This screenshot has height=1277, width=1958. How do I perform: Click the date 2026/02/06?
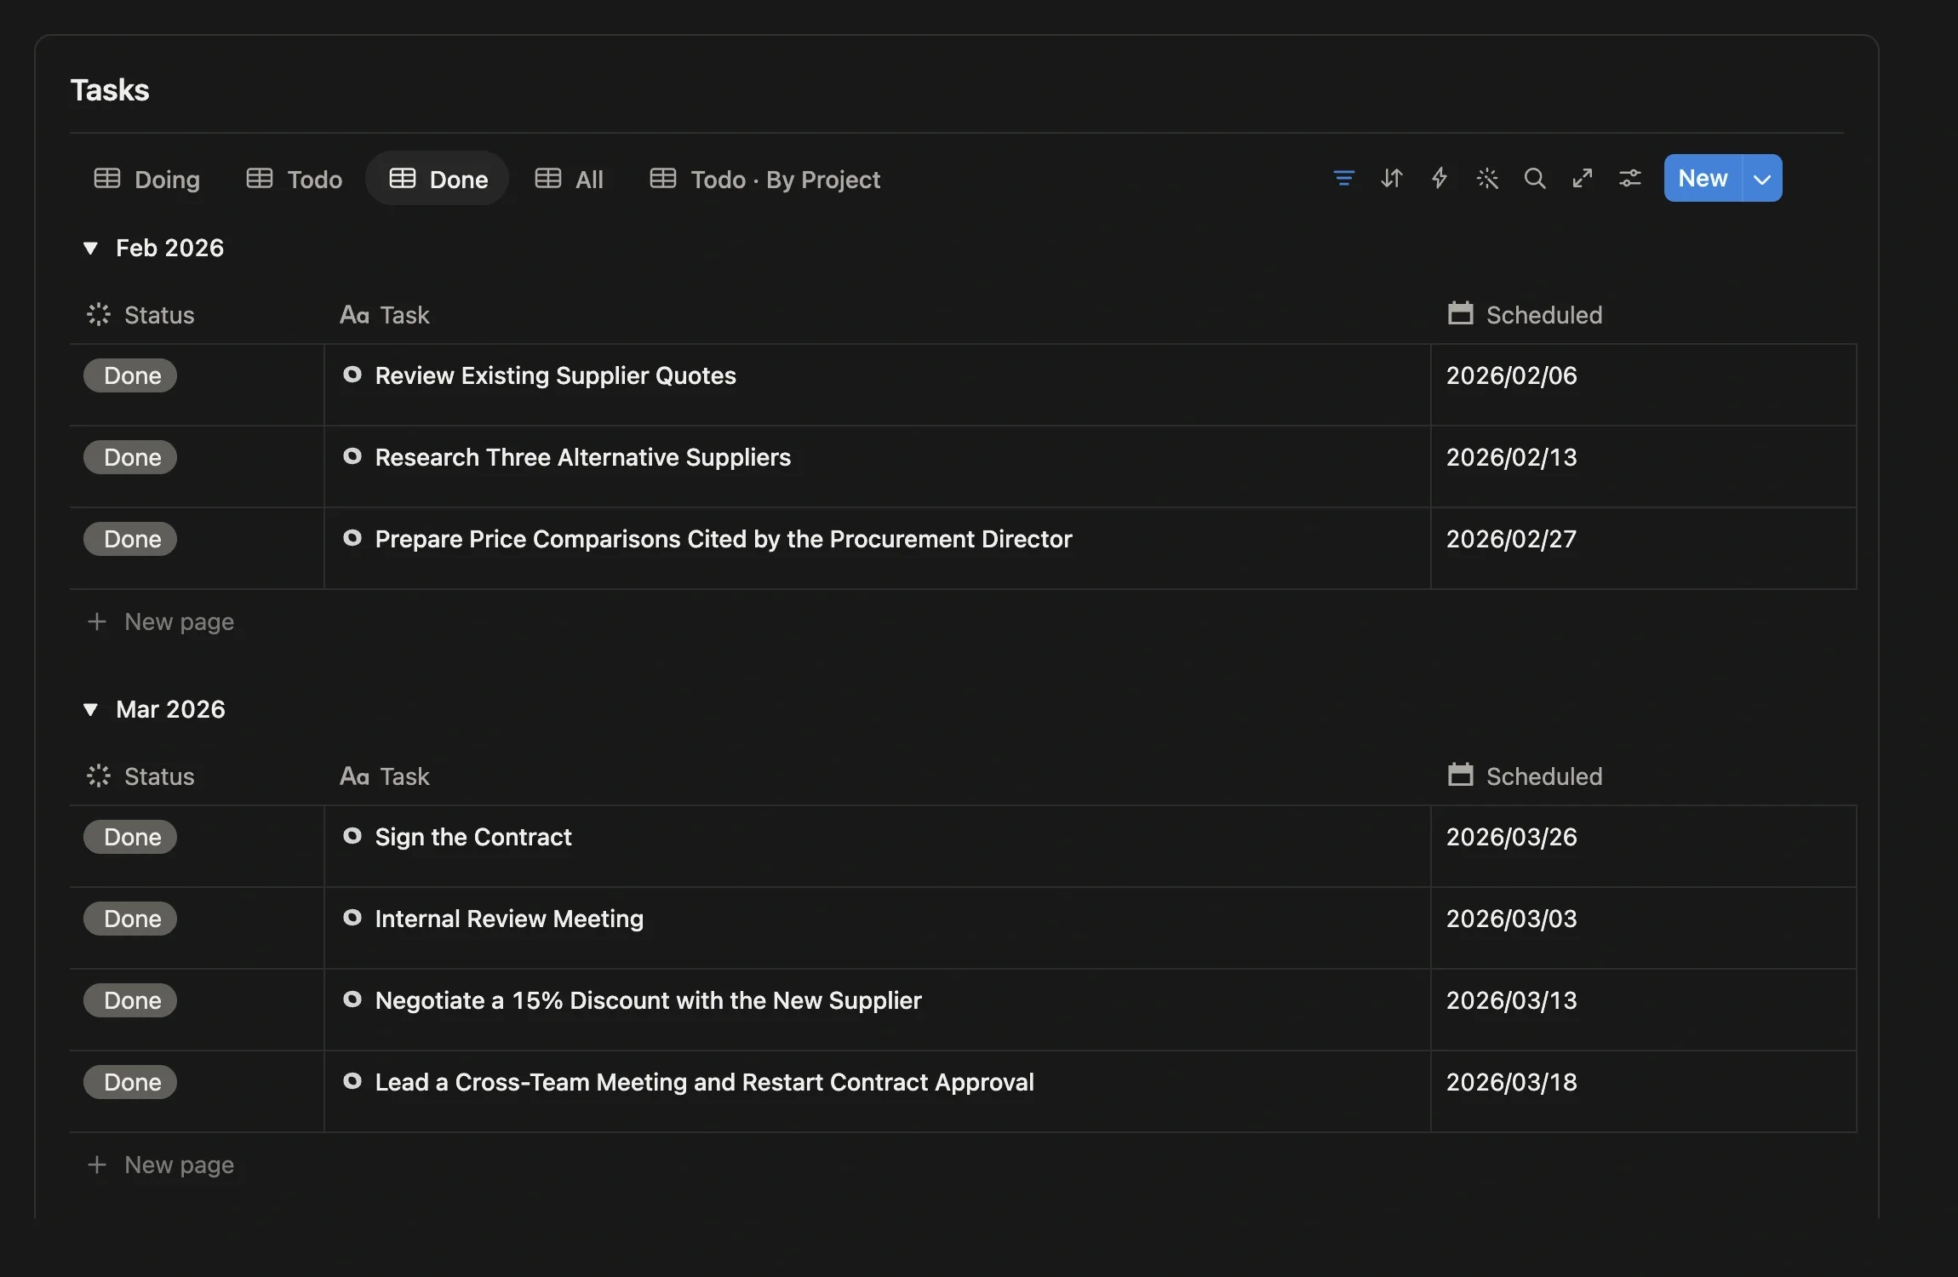click(x=1511, y=375)
